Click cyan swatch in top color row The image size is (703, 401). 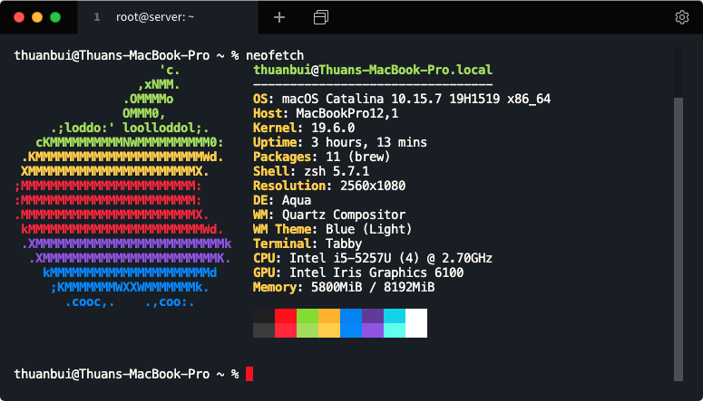pos(395,316)
